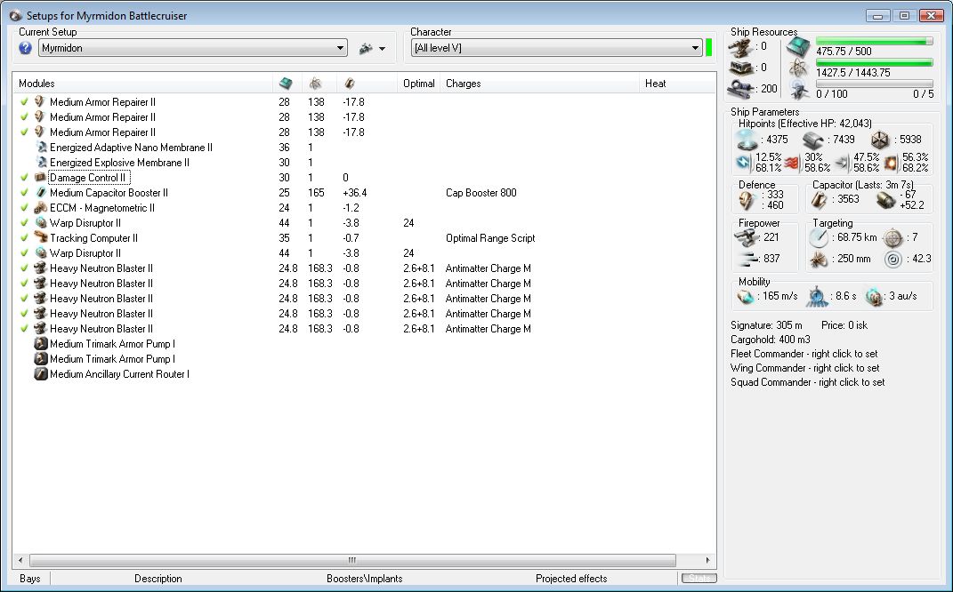Click the structure hitpoints icon showing 5938
Viewport: 953px width, 592px height.
pyautogui.click(x=879, y=140)
